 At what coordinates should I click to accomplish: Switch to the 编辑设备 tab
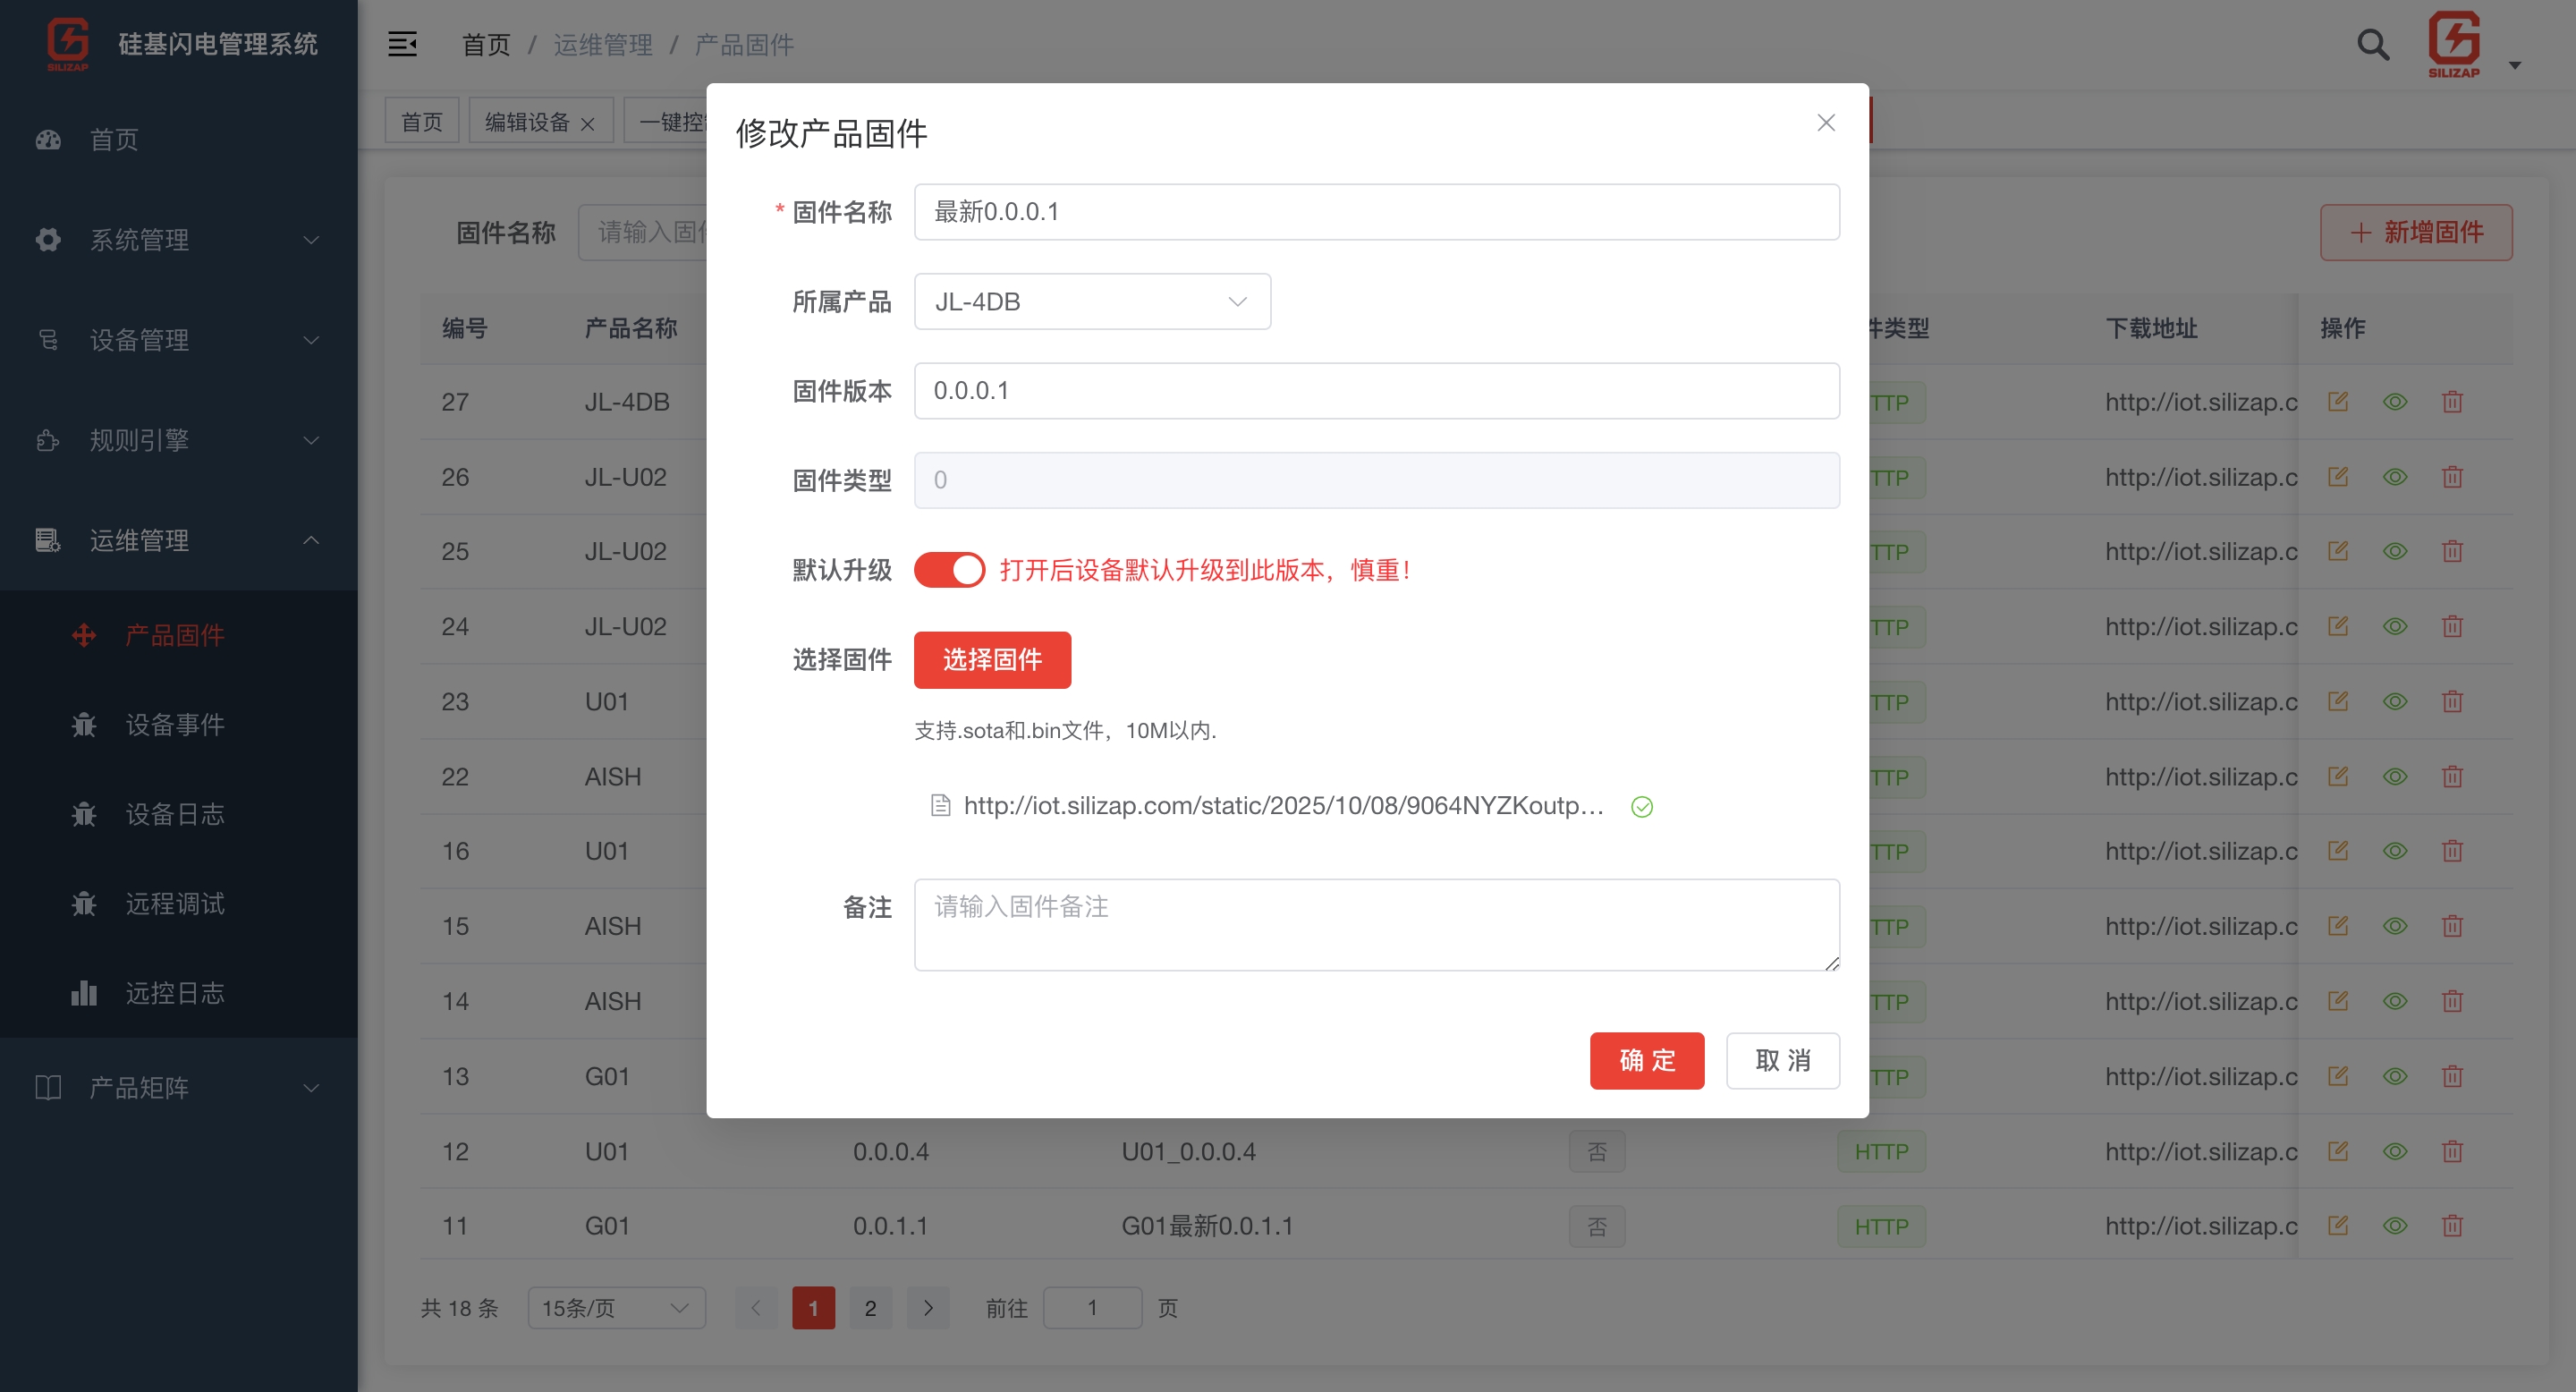tap(529, 120)
